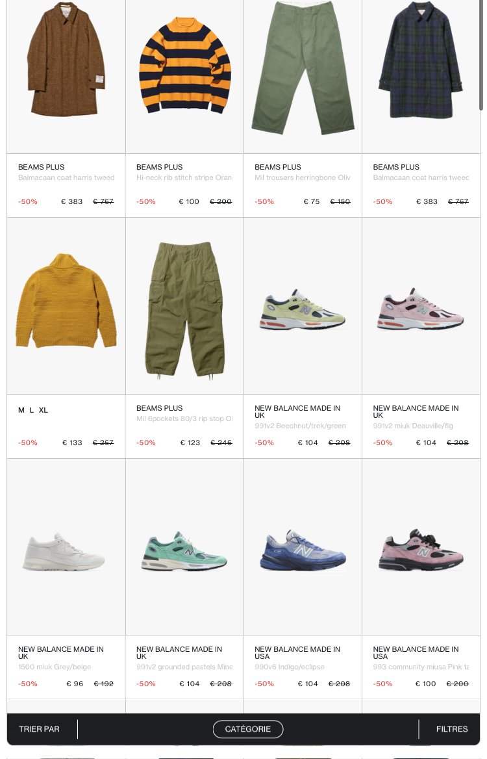Expand the FILTRES panel
487x759 pixels.
pos(452,729)
